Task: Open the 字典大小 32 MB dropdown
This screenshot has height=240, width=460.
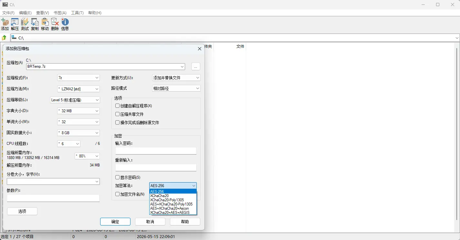Action: [x=78, y=111]
